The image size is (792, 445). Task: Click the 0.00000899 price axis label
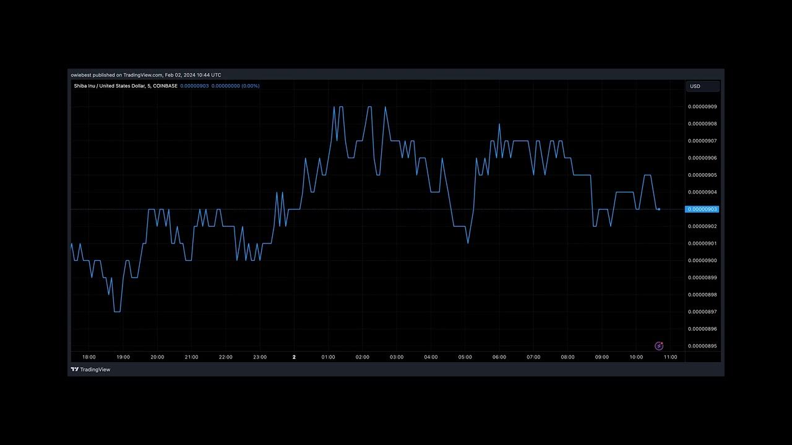702,278
